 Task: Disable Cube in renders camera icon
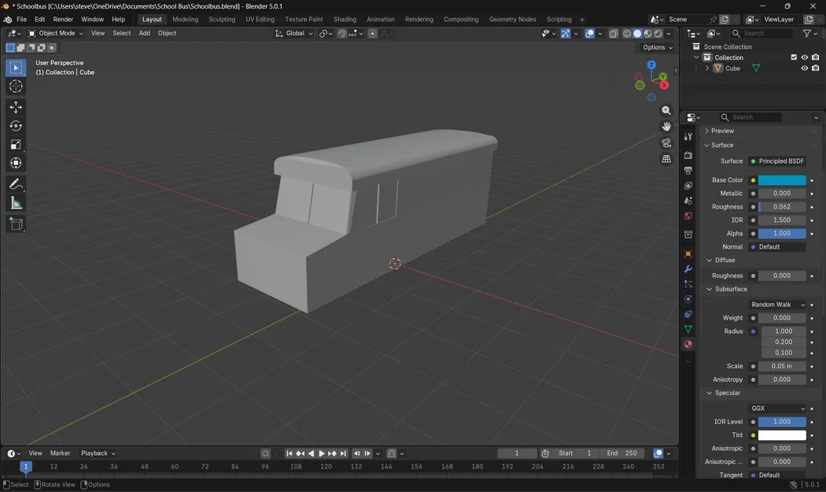click(x=815, y=68)
